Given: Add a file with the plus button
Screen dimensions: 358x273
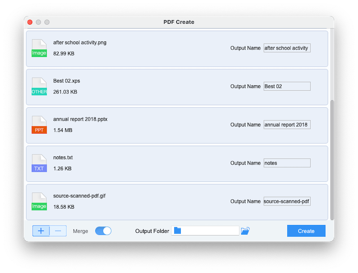Looking at the screenshot, I should click(x=41, y=231).
